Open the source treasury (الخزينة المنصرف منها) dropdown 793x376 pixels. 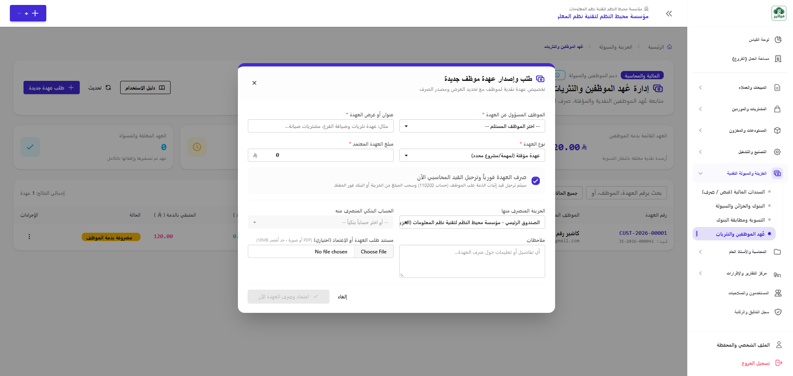pyautogui.click(x=472, y=222)
